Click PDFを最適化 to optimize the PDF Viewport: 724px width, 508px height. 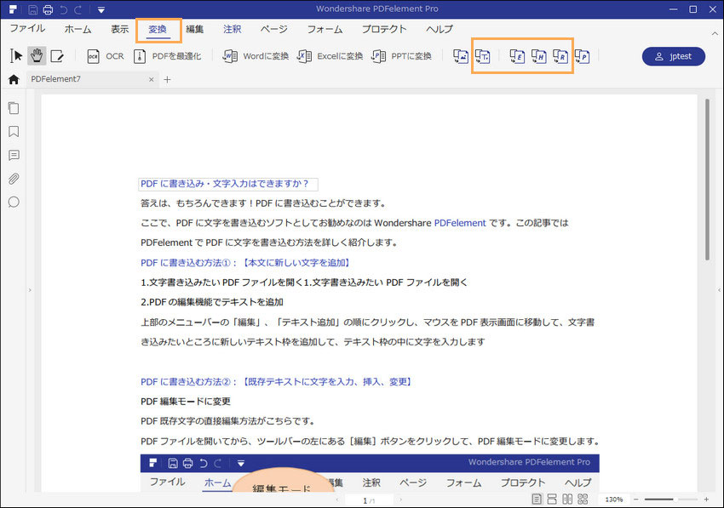167,56
